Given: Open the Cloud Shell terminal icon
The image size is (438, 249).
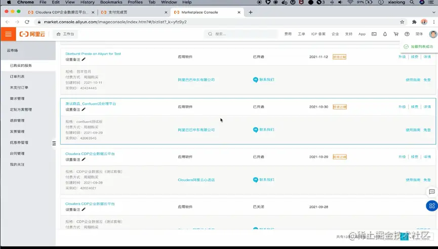Looking at the screenshot, I should tap(374, 34).
